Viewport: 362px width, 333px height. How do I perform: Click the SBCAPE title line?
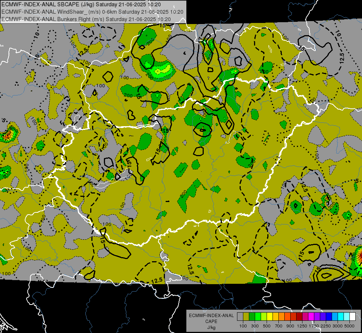(81, 4)
